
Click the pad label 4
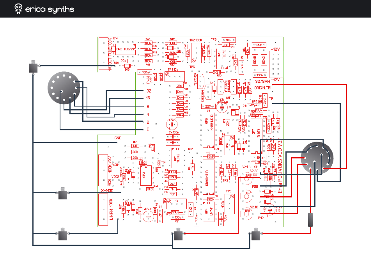point(148,114)
